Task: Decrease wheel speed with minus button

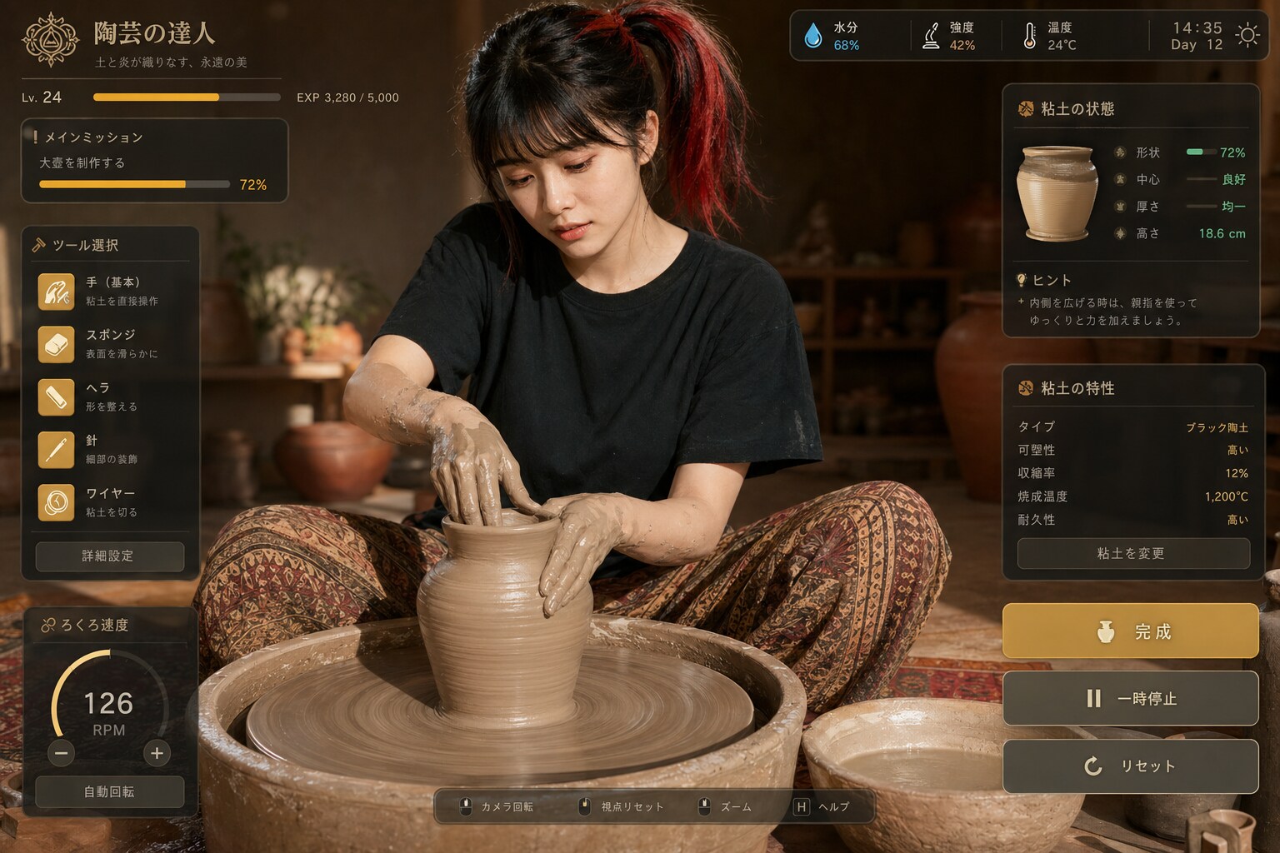Action: (x=61, y=754)
